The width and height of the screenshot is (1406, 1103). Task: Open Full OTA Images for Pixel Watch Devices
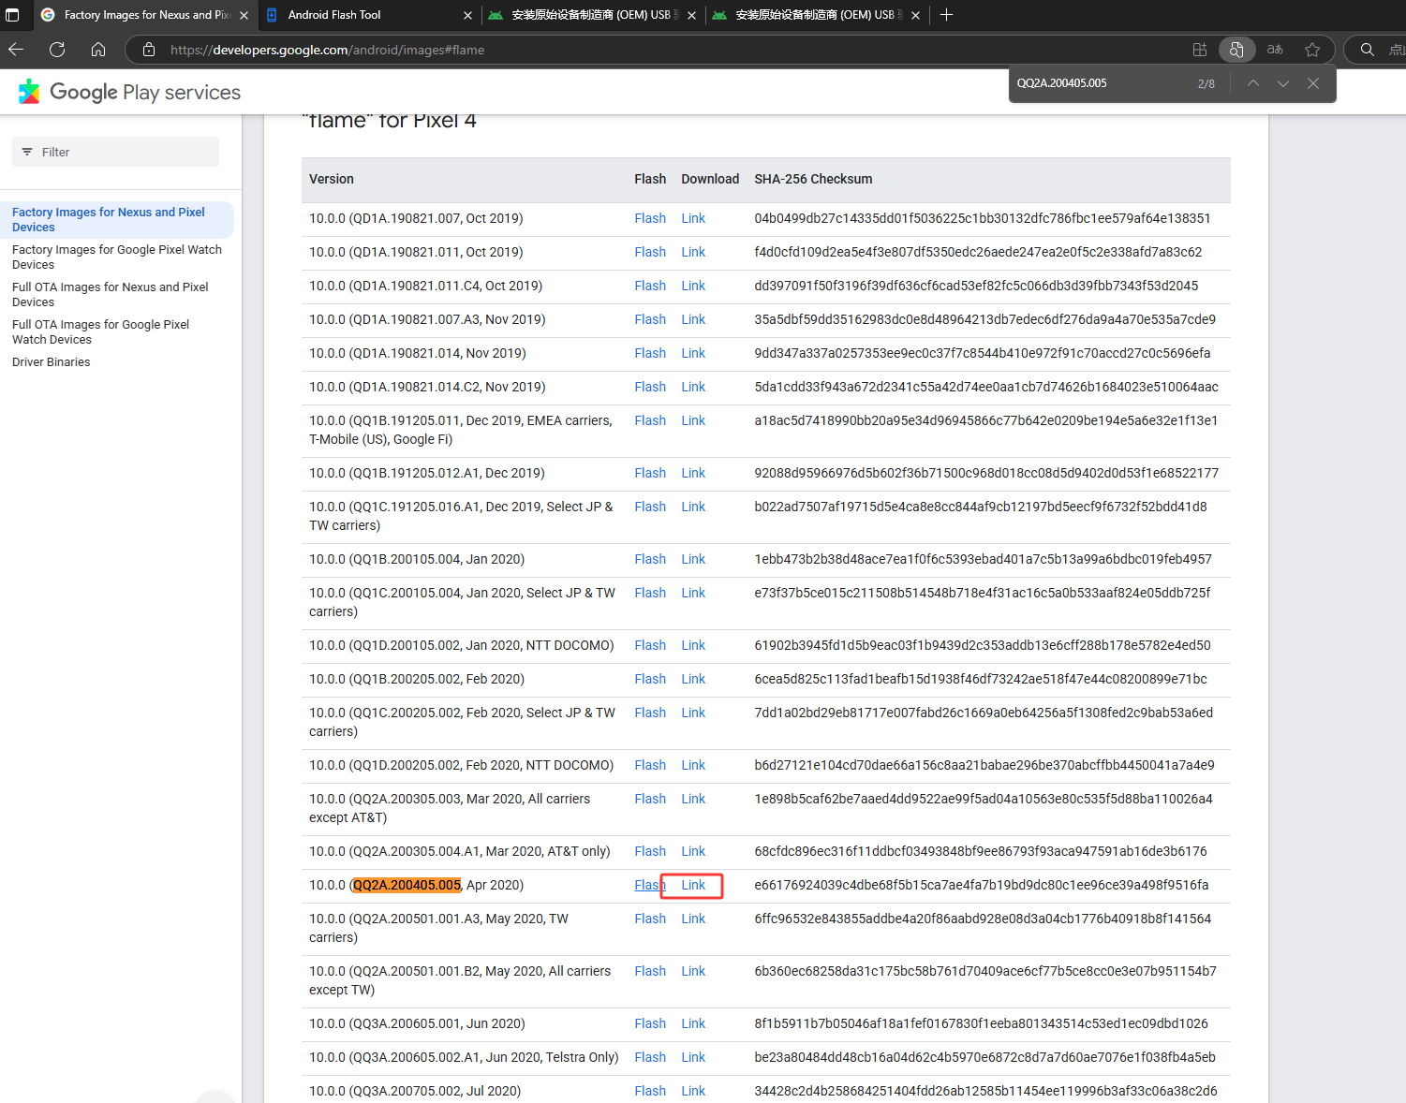pos(101,331)
